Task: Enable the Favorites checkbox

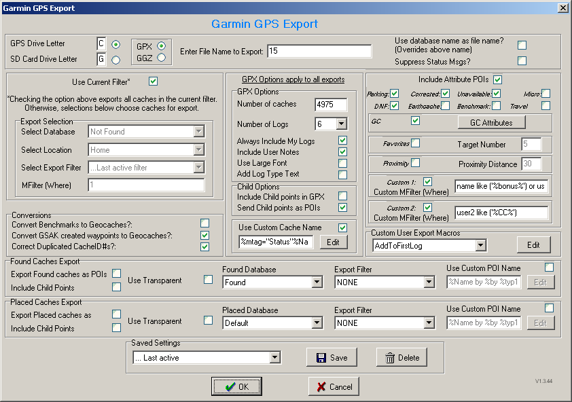Action: [x=415, y=143]
